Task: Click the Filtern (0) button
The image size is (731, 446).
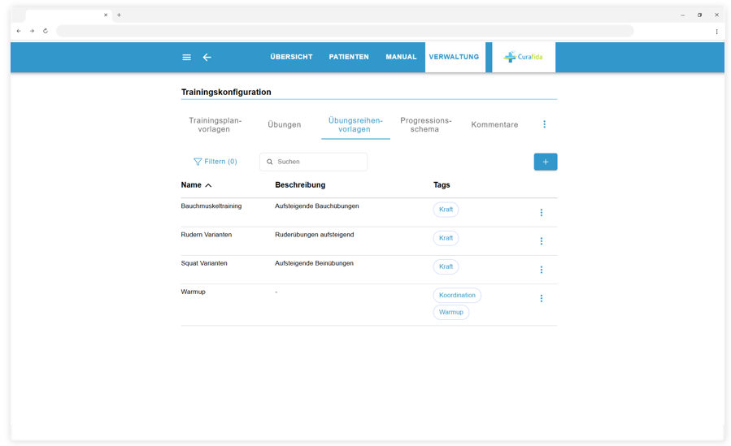Action: coord(215,162)
